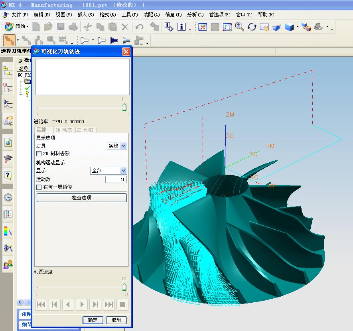353x331 pixels.
Task: Open the 首选项 menu
Action: click(220, 15)
